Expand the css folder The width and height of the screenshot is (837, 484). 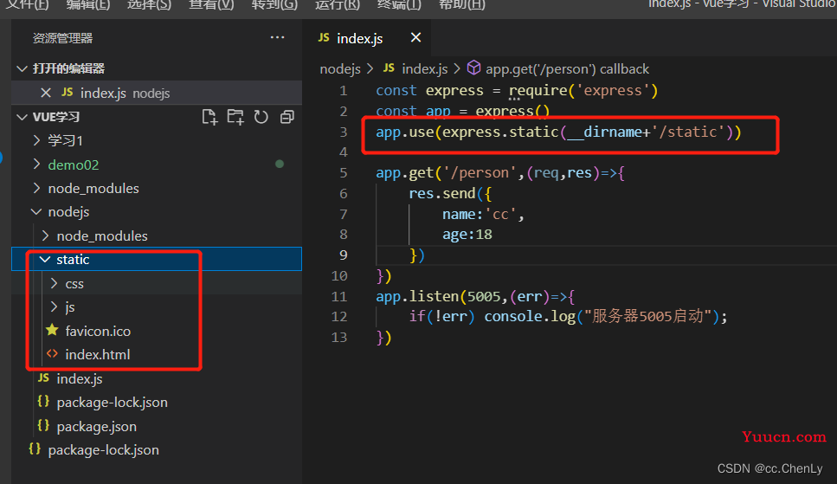point(54,283)
